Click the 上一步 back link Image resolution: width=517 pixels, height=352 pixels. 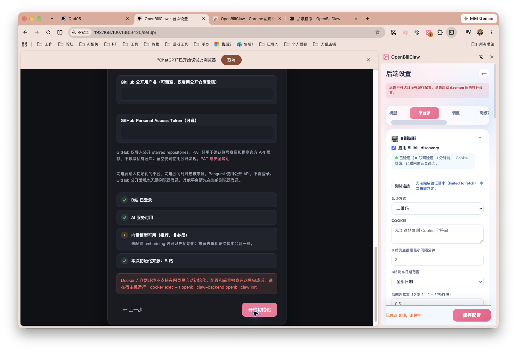pos(133,310)
